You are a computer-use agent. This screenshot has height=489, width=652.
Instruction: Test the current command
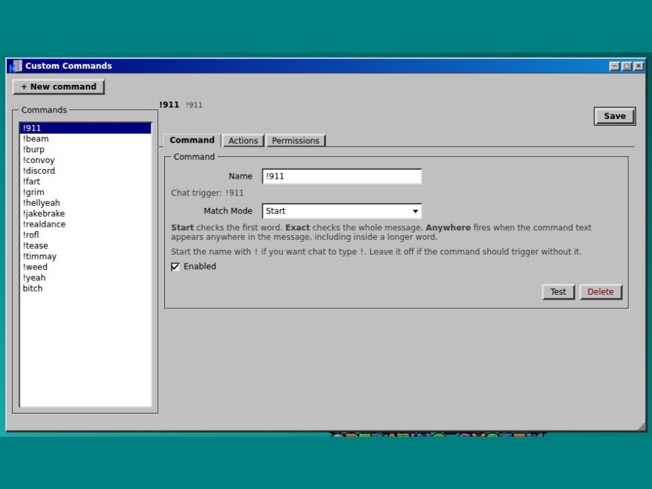point(558,291)
